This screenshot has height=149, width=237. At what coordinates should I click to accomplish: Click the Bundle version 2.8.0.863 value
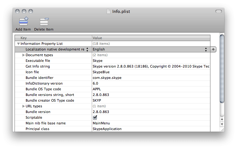point(101,112)
